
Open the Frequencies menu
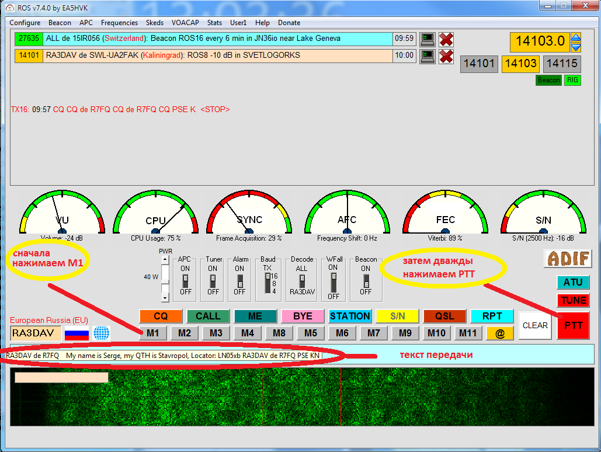[x=119, y=23]
